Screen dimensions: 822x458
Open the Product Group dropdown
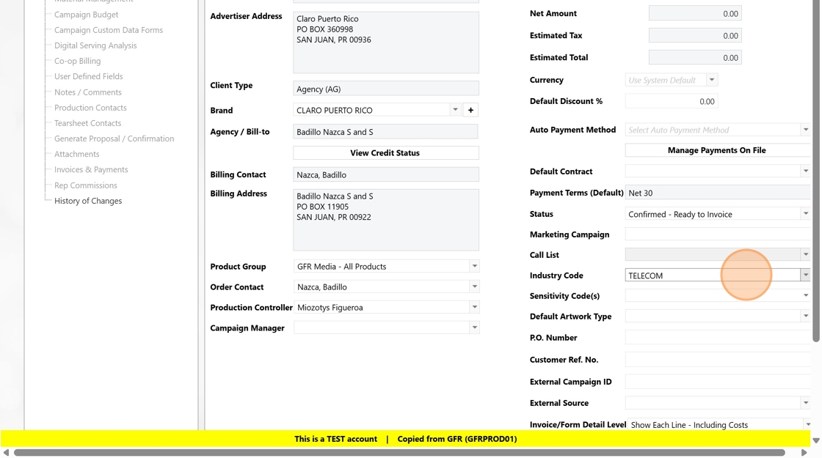pos(474,266)
